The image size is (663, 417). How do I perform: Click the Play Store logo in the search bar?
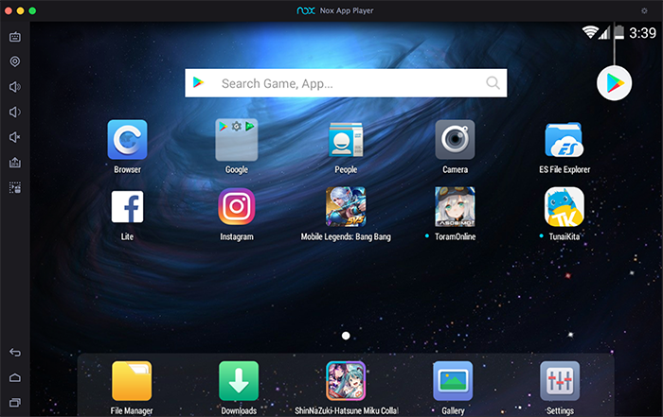[198, 82]
